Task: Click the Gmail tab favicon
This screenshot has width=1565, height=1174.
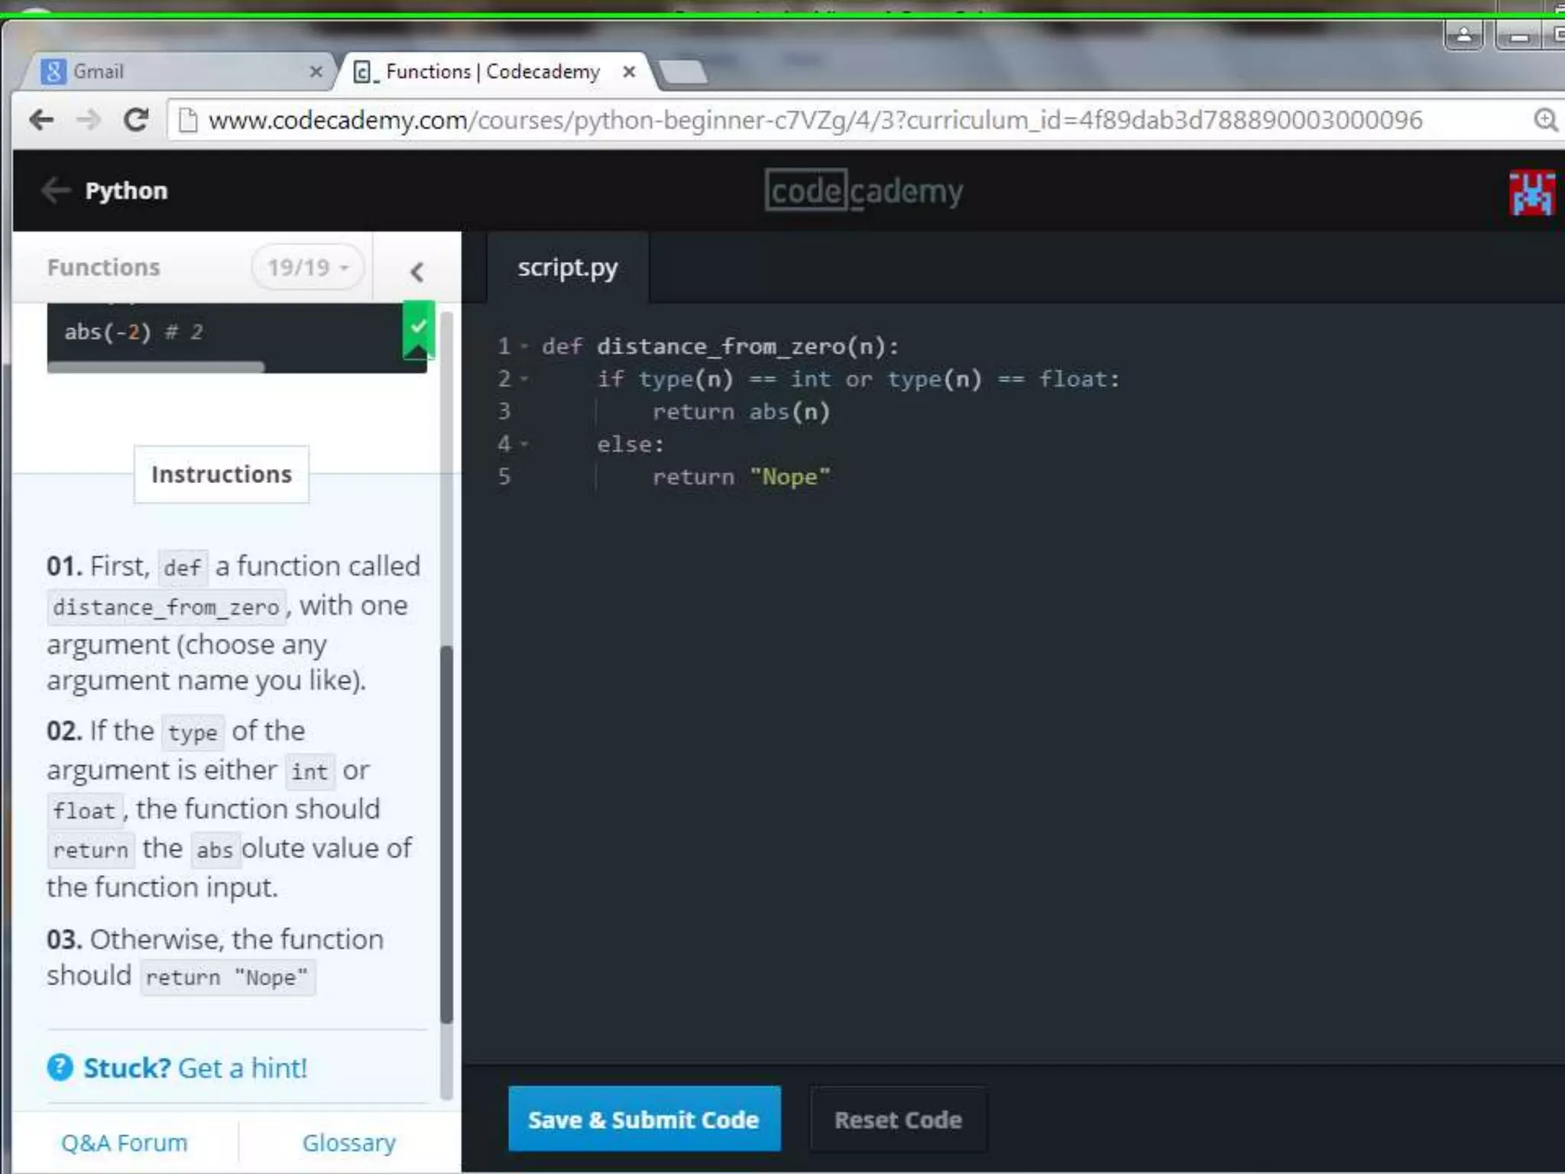Action: tap(53, 72)
